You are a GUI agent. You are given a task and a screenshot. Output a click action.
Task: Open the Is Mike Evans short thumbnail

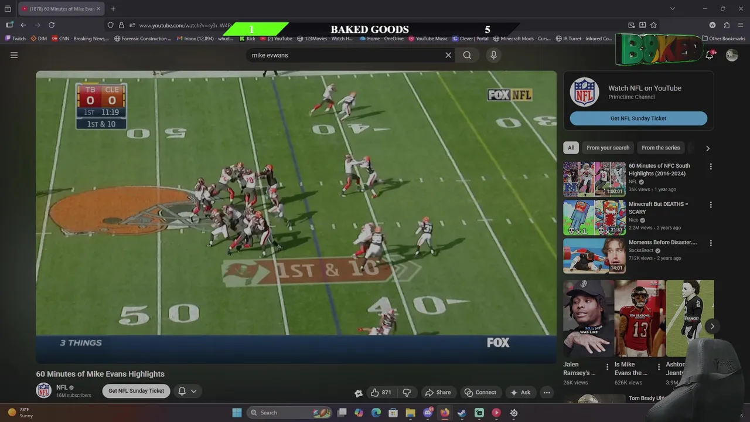[639, 318]
